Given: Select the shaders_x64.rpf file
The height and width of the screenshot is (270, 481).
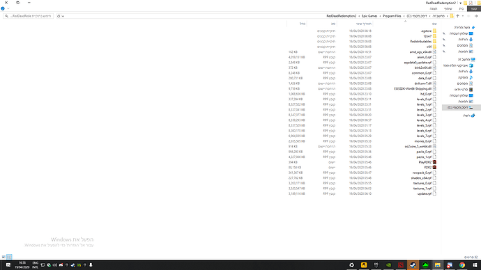Looking at the screenshot, I should click(x=423, y=178).
